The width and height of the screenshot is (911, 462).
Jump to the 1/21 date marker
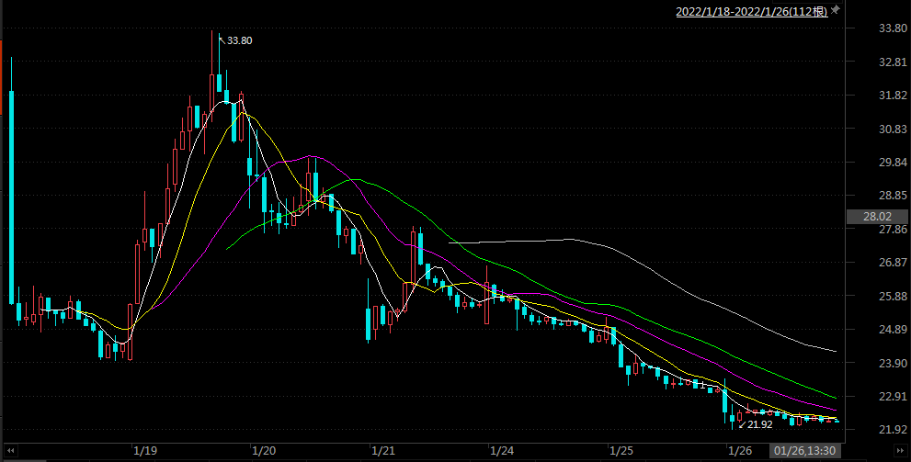383,451
